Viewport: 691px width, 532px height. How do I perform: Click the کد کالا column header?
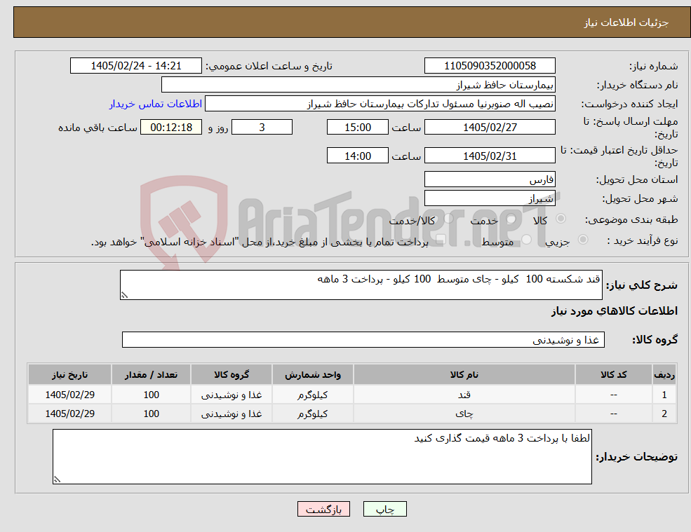pyautogui.click(x=613, y=375)
